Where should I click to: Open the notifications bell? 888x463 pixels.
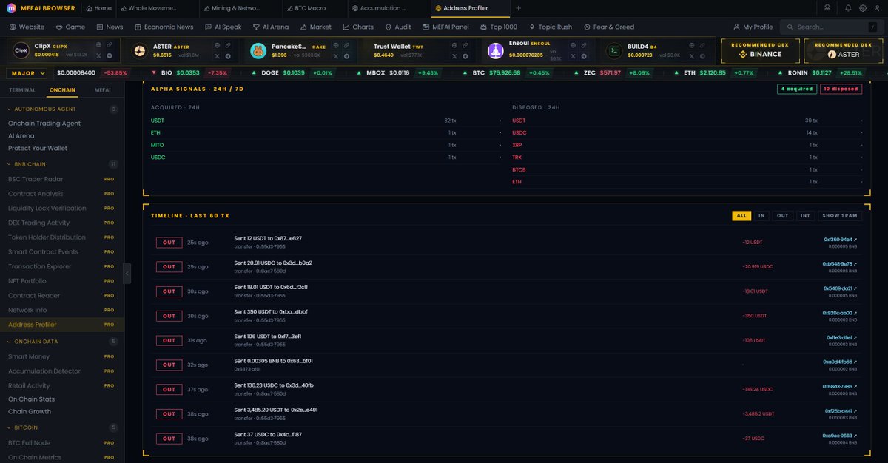(848, 8)
